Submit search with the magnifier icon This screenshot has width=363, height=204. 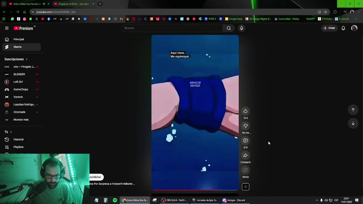229,28
